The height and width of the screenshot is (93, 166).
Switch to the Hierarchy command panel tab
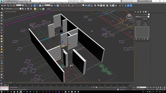(x=141, y=12)
